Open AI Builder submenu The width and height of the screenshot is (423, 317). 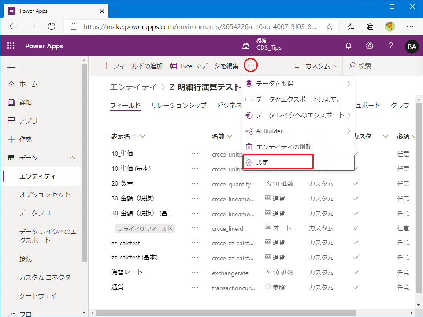299,131
